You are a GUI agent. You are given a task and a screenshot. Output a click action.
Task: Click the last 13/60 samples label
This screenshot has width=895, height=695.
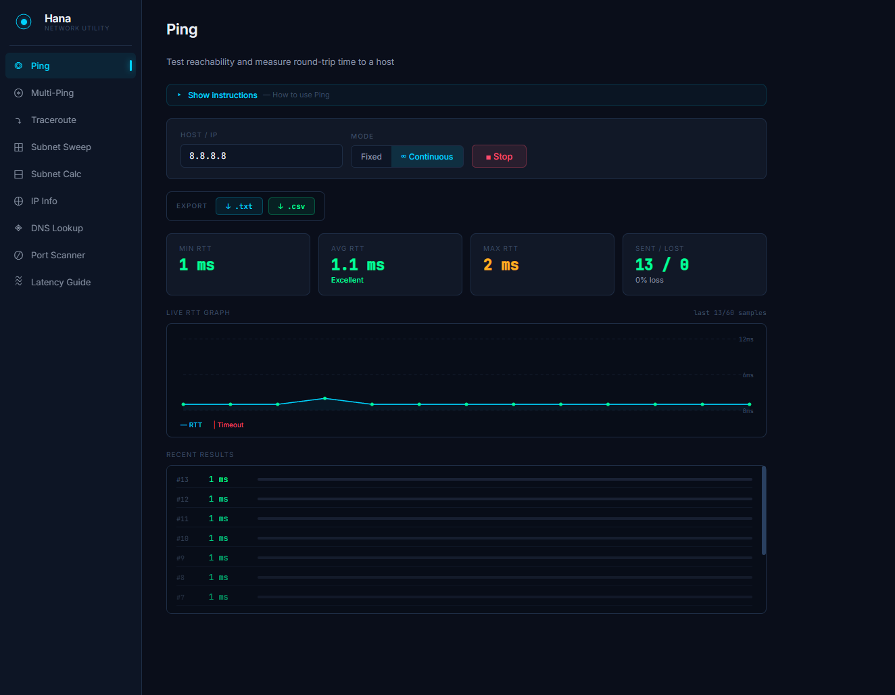point(730,313)
